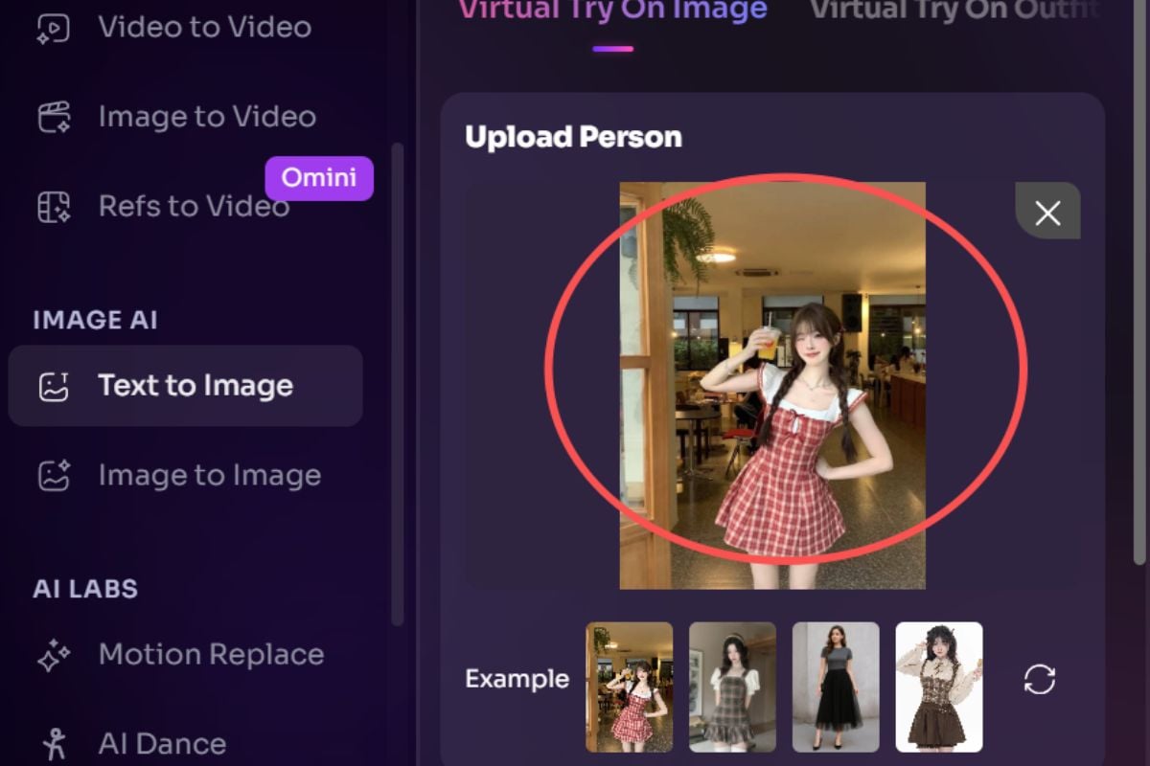Click the sidebar vertical scrollbar
This screenshot has height=766, width=1150.
[x=398, y=383]
